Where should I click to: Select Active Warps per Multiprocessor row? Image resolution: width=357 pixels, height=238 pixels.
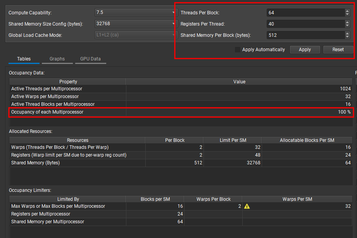pos(181,97)
